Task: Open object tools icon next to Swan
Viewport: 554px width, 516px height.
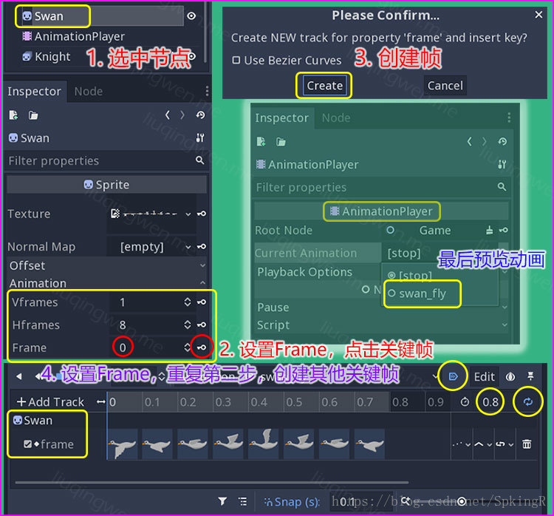Action: click(200, 138)
